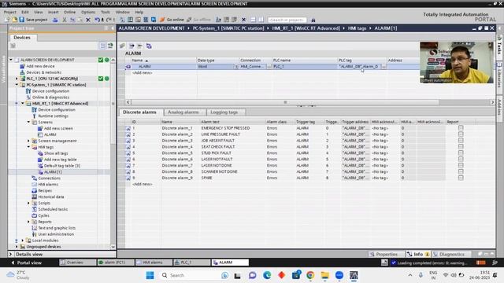The height and width of the screenshot is (283, 504).
Task: Tick Report checkbox for EMERGENCY STOP PRESSED
Action: coord(461,128)
